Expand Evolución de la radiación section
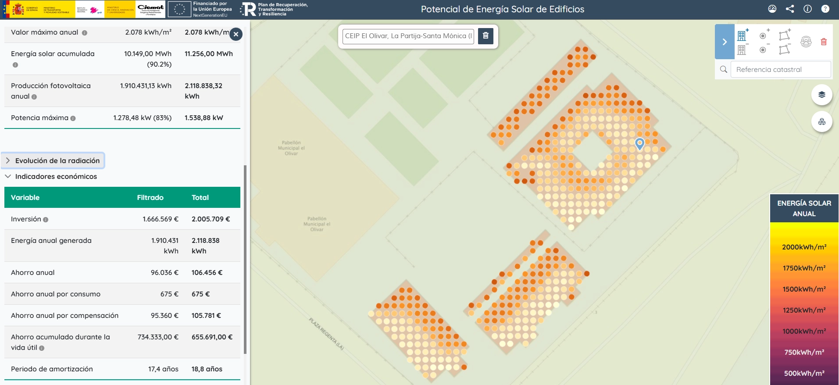 click(x=53, y=160)
